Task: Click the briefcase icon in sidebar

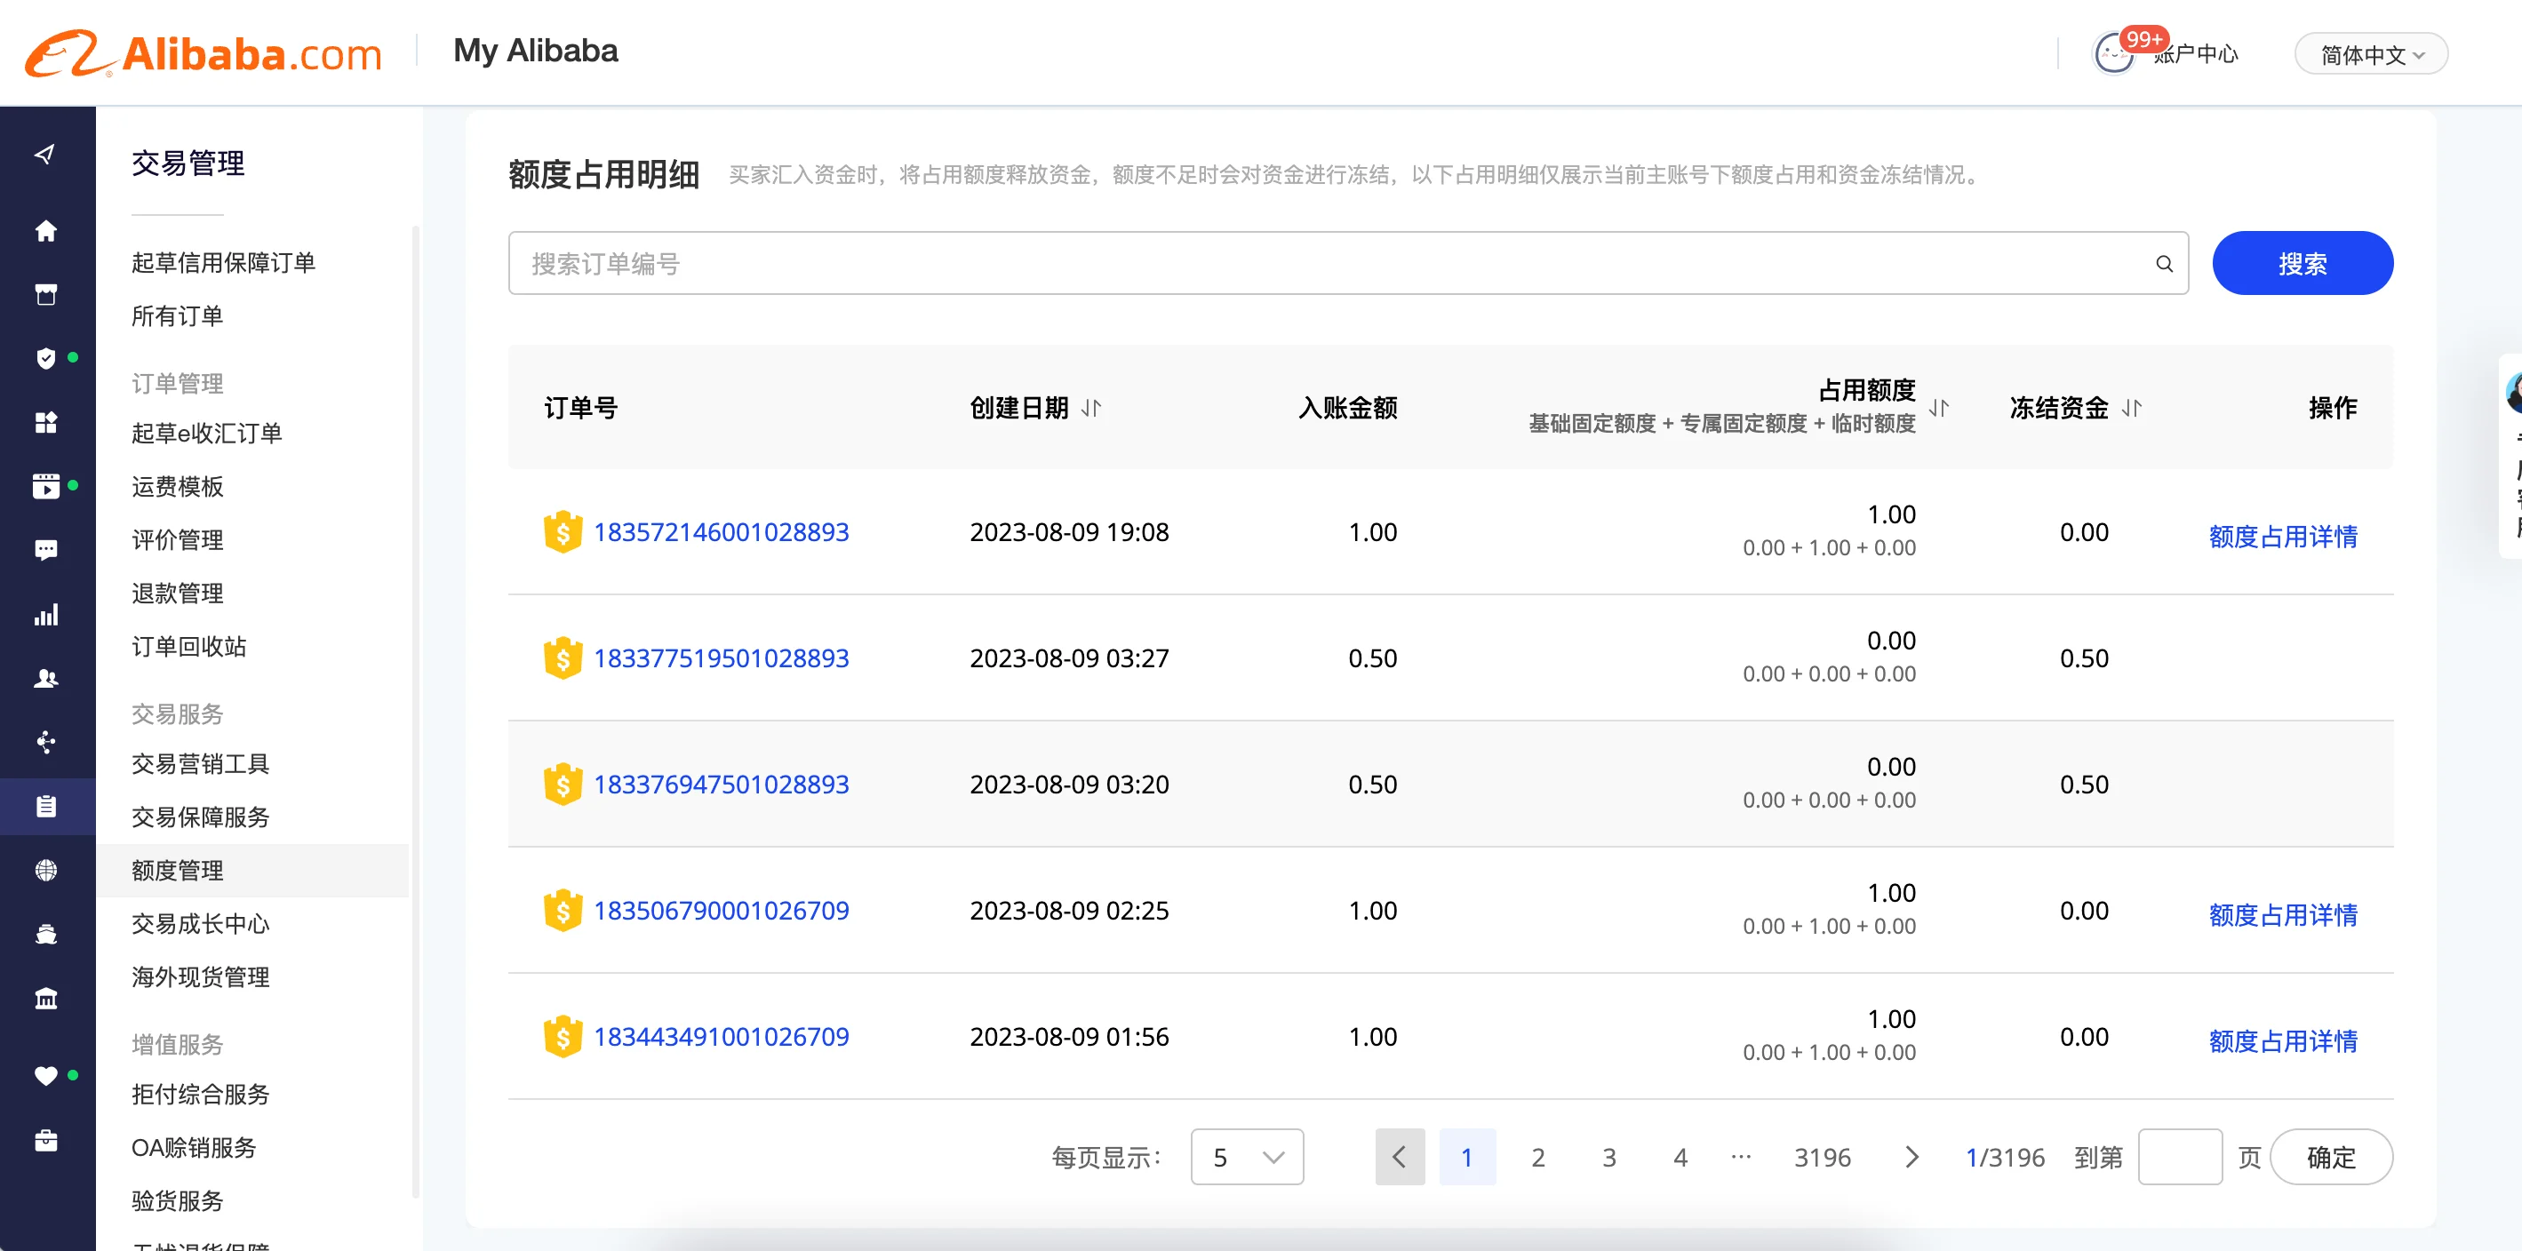Action: (46, 1141)
